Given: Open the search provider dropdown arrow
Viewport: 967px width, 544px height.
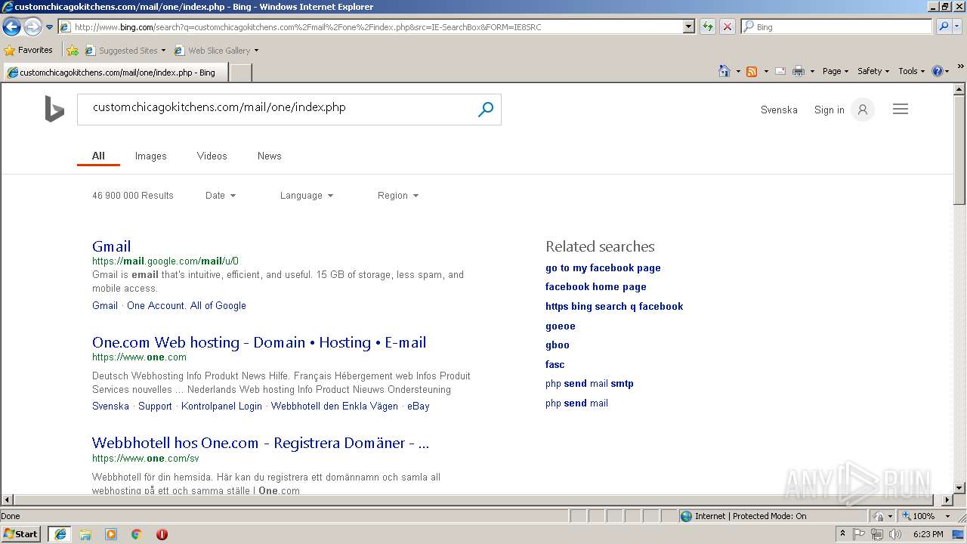Looking at the screenshot, I should tap(957, 26).
